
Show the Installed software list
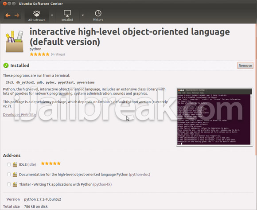coord(67,16)
